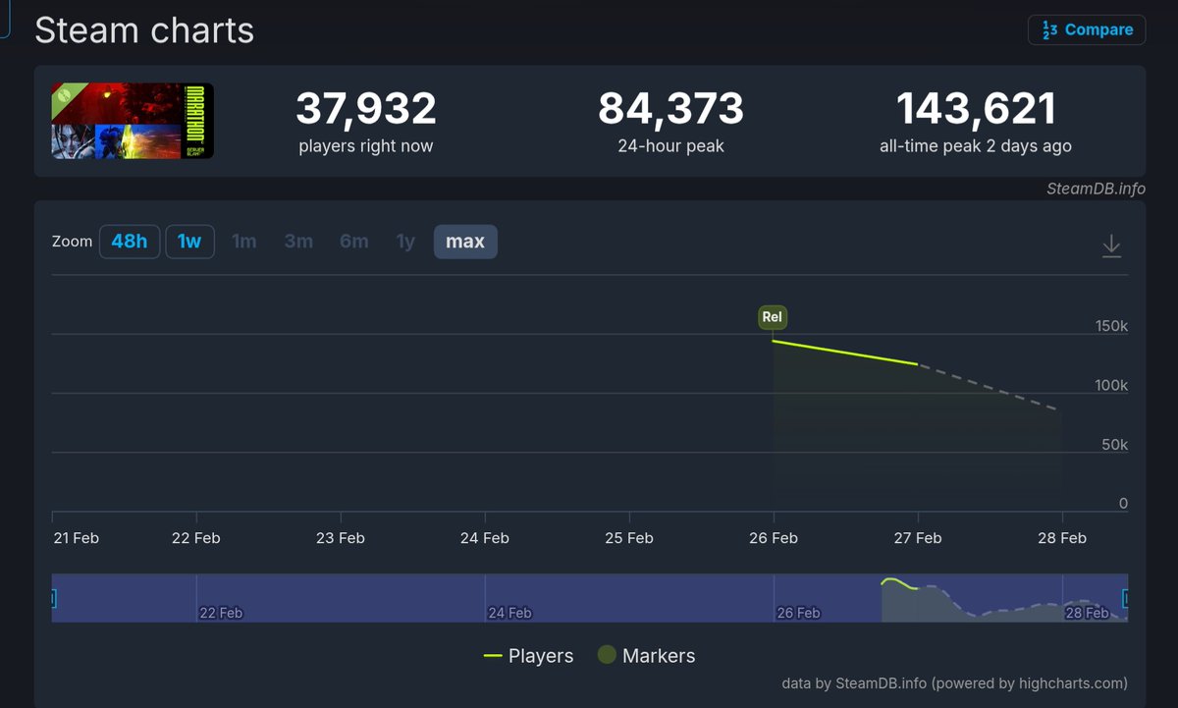
Task: Click the all-time peak 2 days ago caption
Action: click(x=976, y=146)
